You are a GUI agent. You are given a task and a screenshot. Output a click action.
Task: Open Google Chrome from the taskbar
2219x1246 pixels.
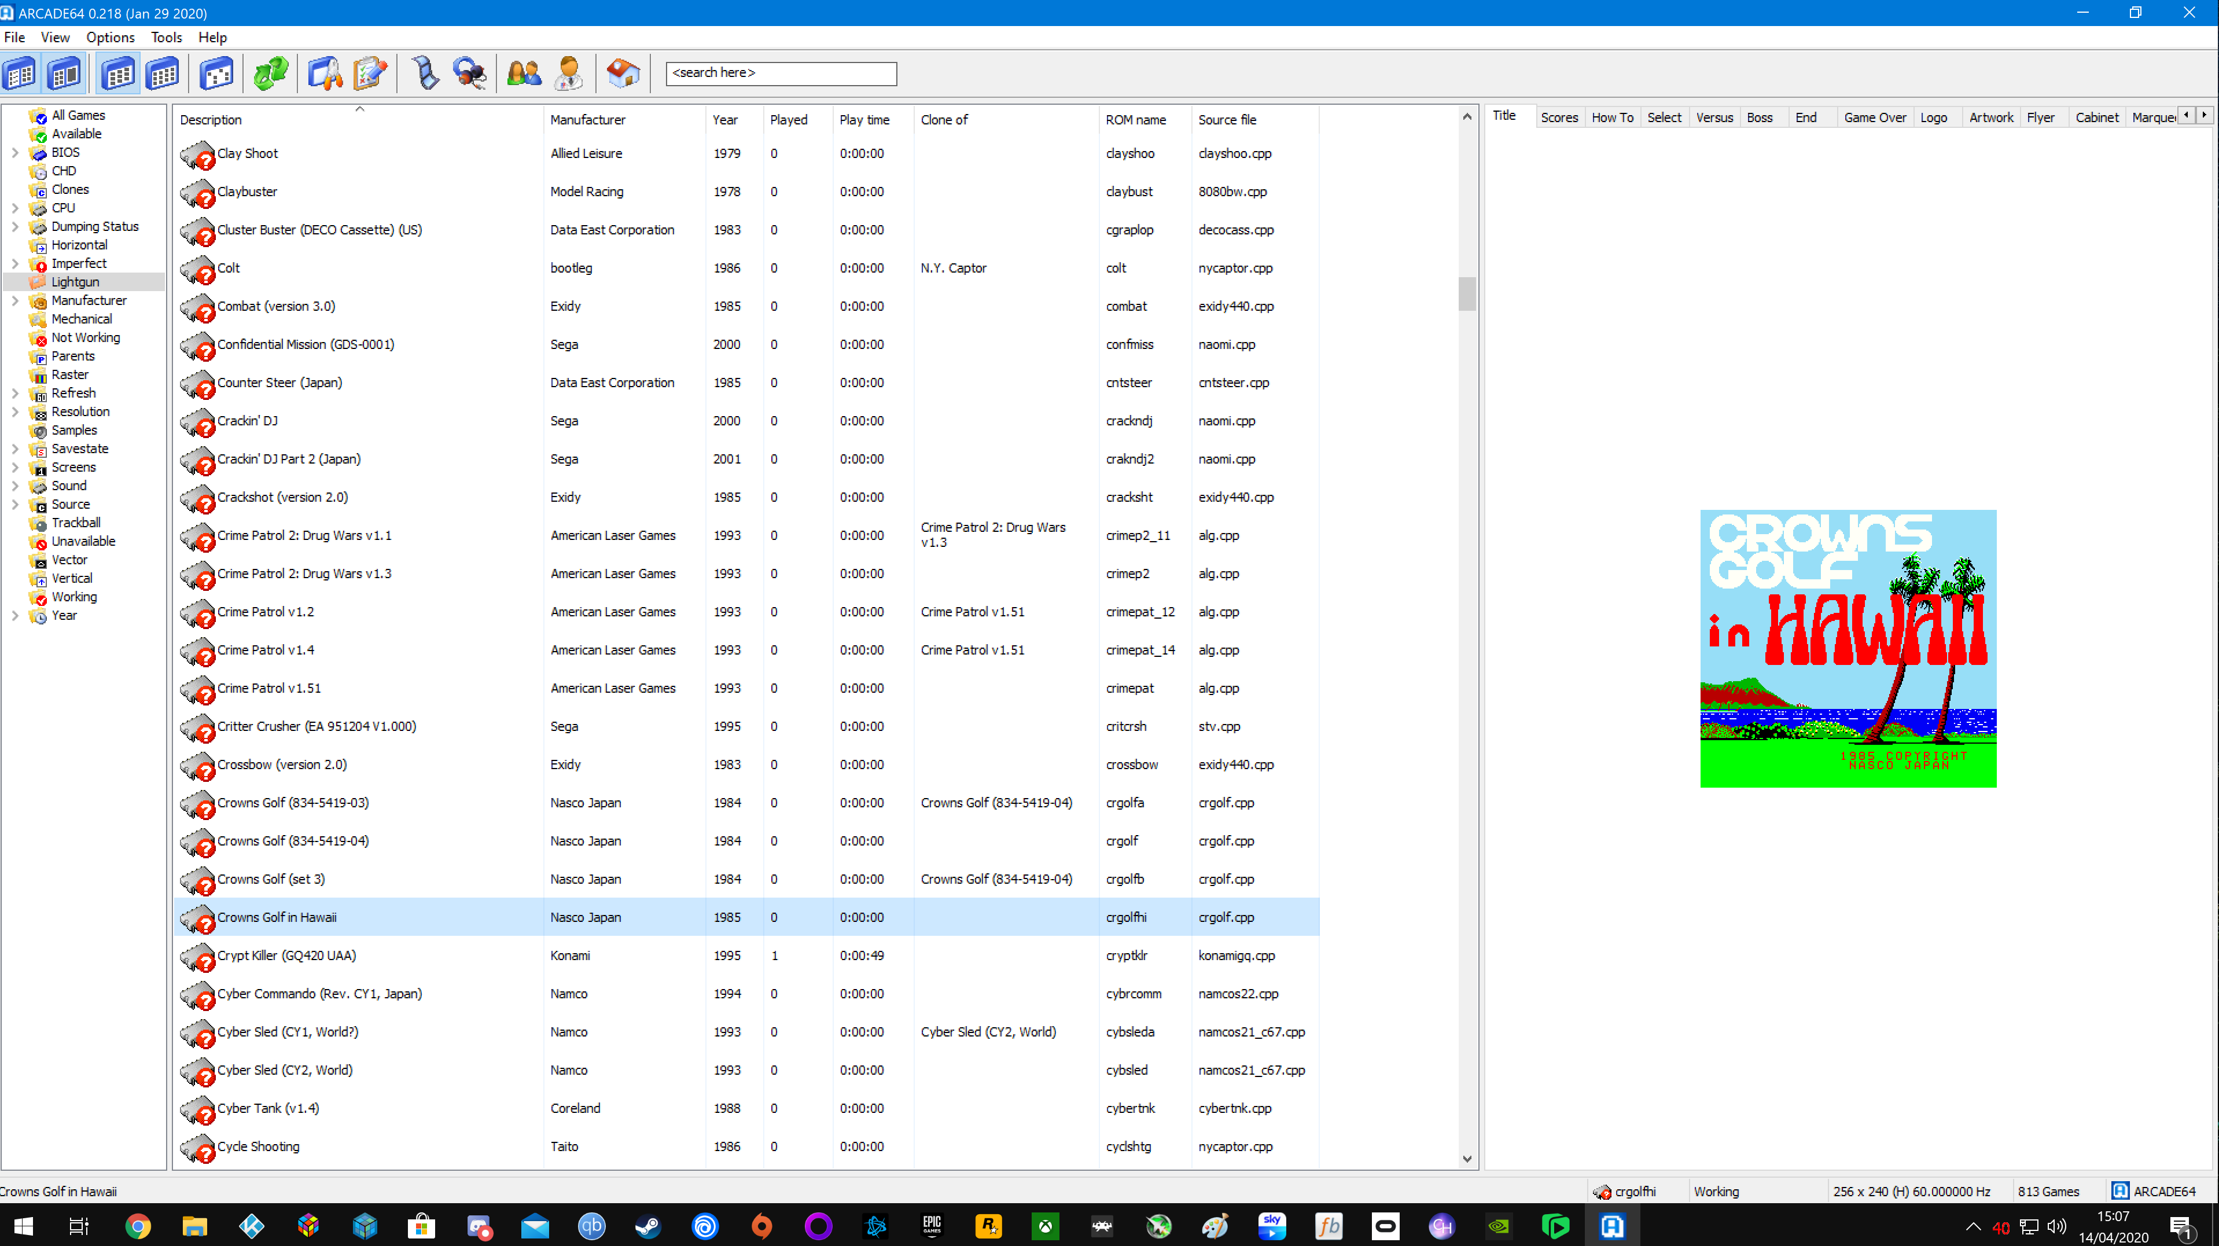click(138, 1225)
